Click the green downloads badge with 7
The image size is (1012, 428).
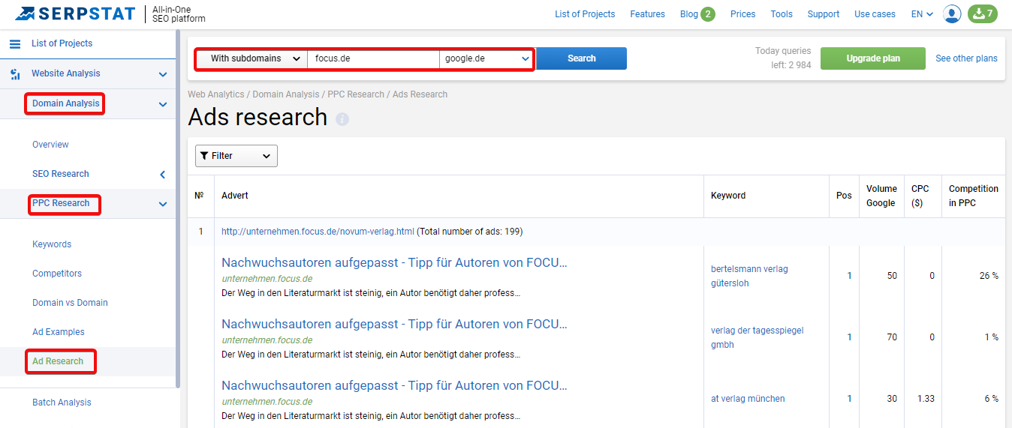pos(983,13)
